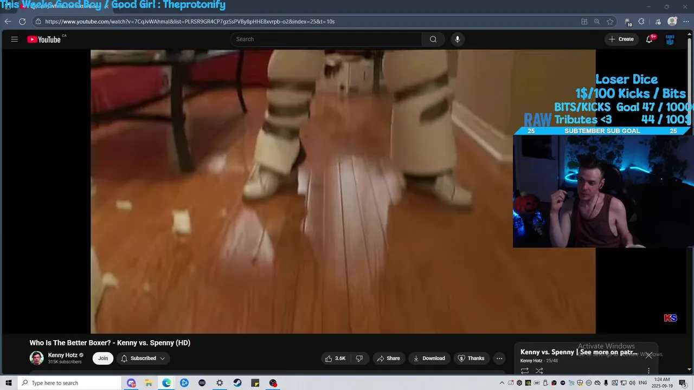The width and height of the screenshot is (694, 390).
Task: Go to the YouTube home logo
Action: click(44, 39)
